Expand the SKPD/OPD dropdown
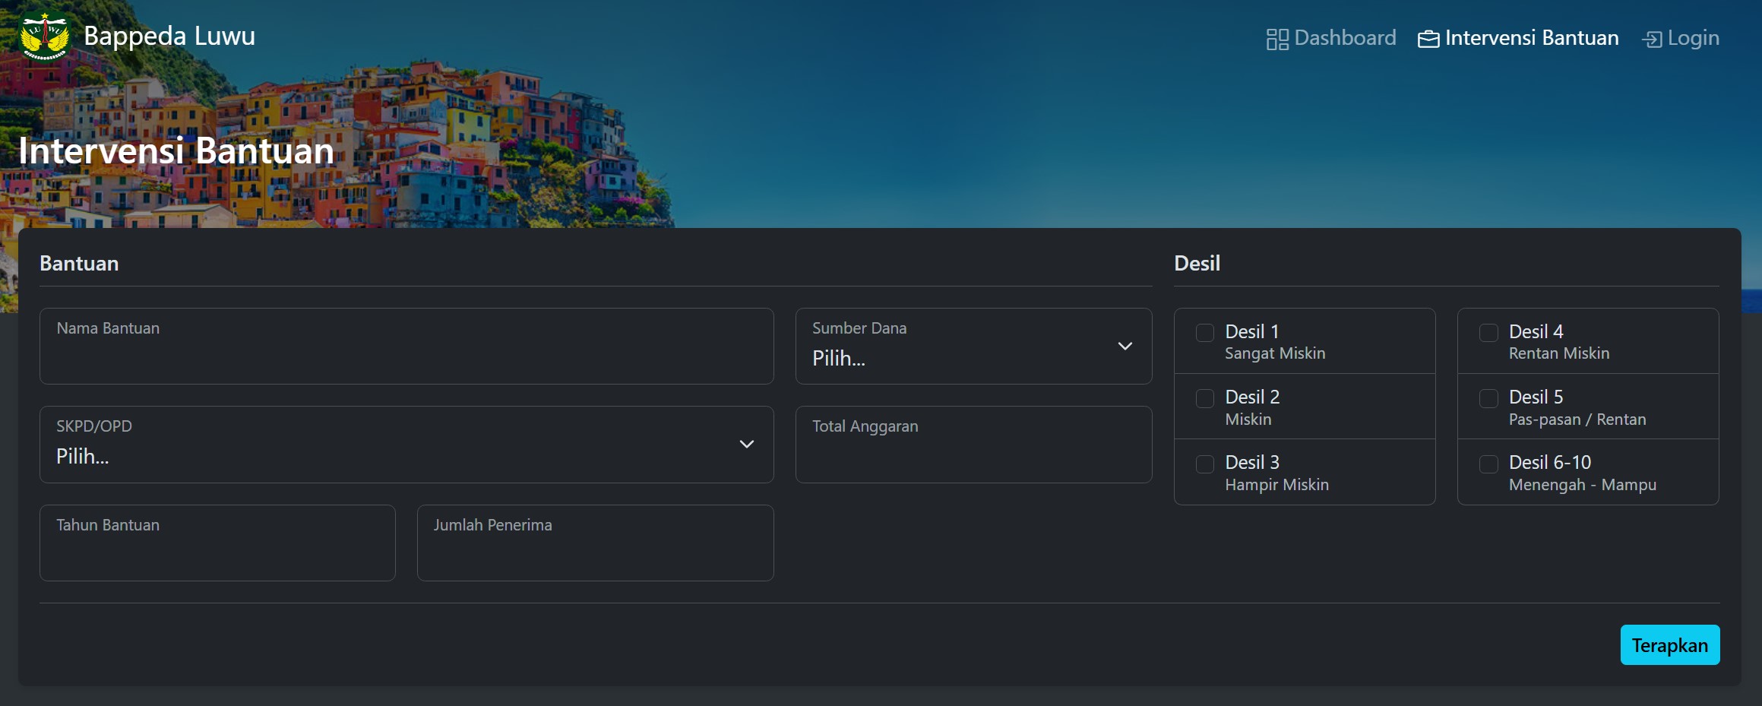Viewport: 1762px width, 706px height. pyautogui.click(x=406, y=445)
